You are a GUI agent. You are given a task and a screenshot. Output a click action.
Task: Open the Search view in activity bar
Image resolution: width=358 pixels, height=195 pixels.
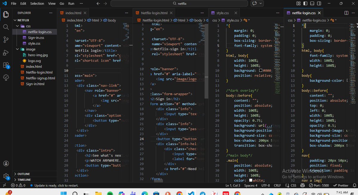pos(6,27)
